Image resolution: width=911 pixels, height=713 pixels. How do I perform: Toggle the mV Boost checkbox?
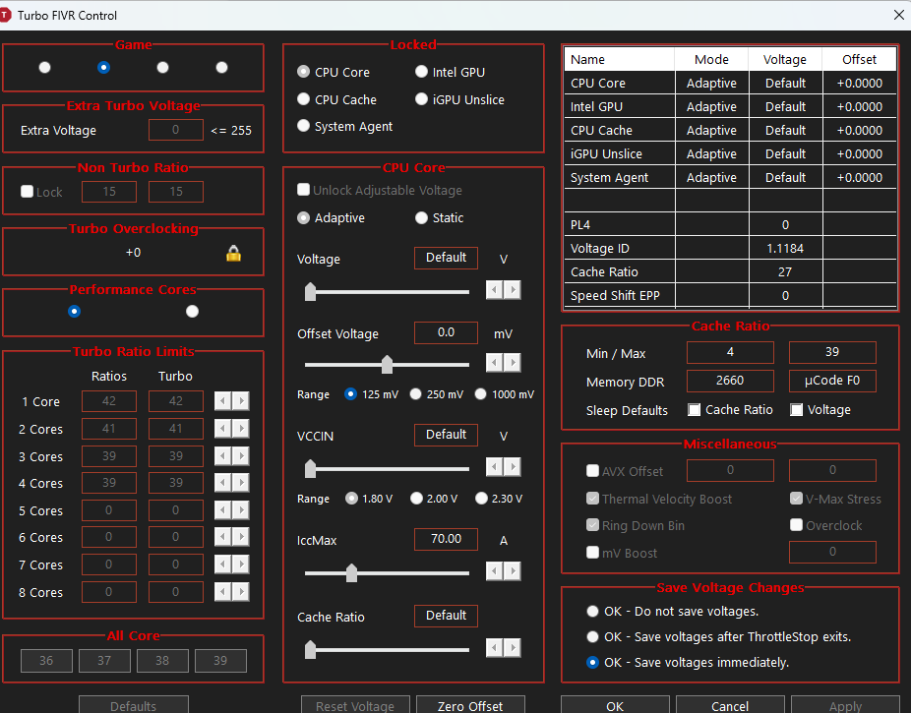pyautogui.click(x=592, y=552)
